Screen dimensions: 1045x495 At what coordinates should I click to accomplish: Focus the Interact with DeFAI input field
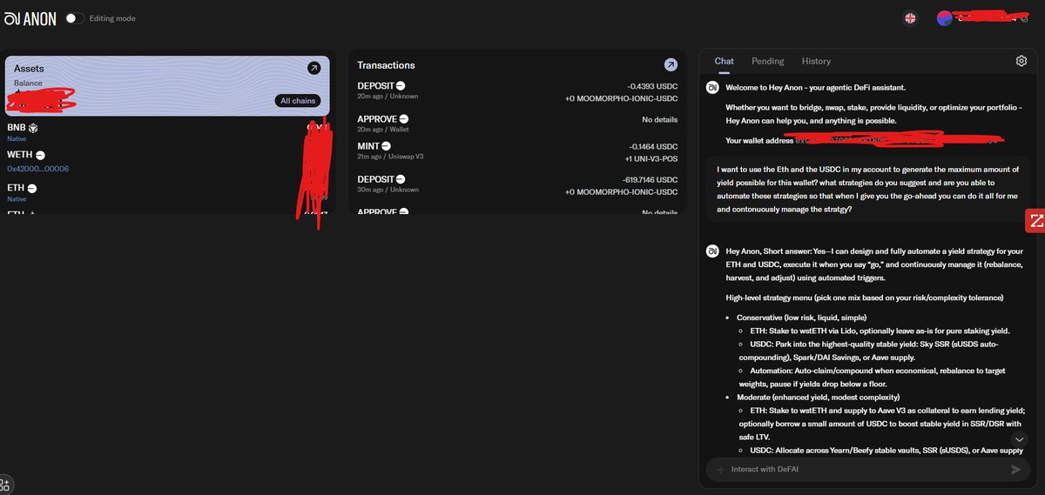point(866,470)
